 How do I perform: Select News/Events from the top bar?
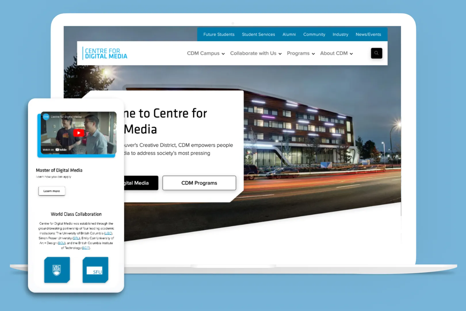pos(368,34)
